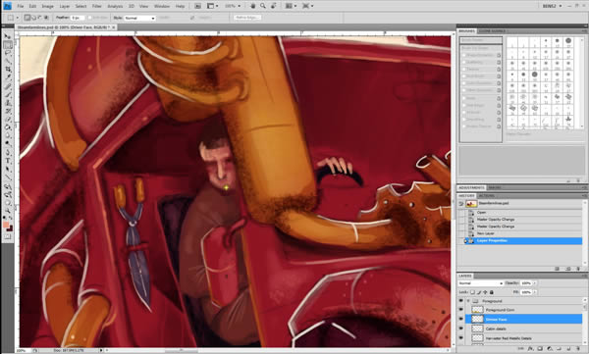Toggle lock image pixels

click(x=479, y=292)
